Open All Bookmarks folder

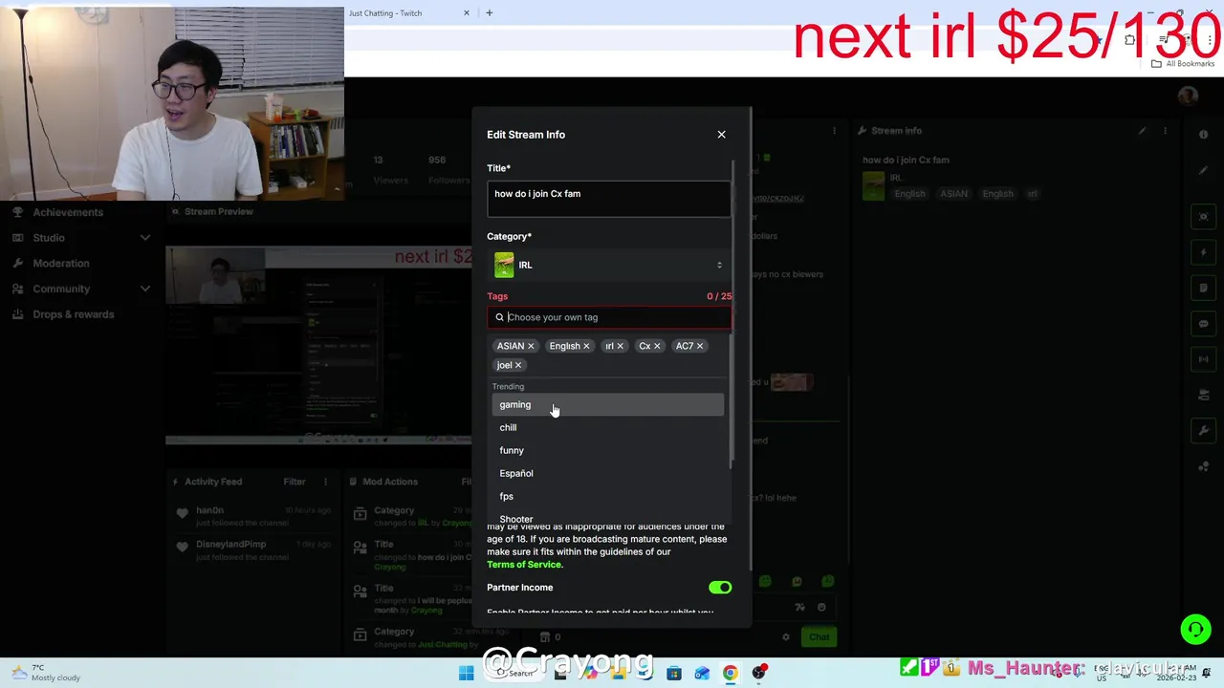pos(1183,63)
